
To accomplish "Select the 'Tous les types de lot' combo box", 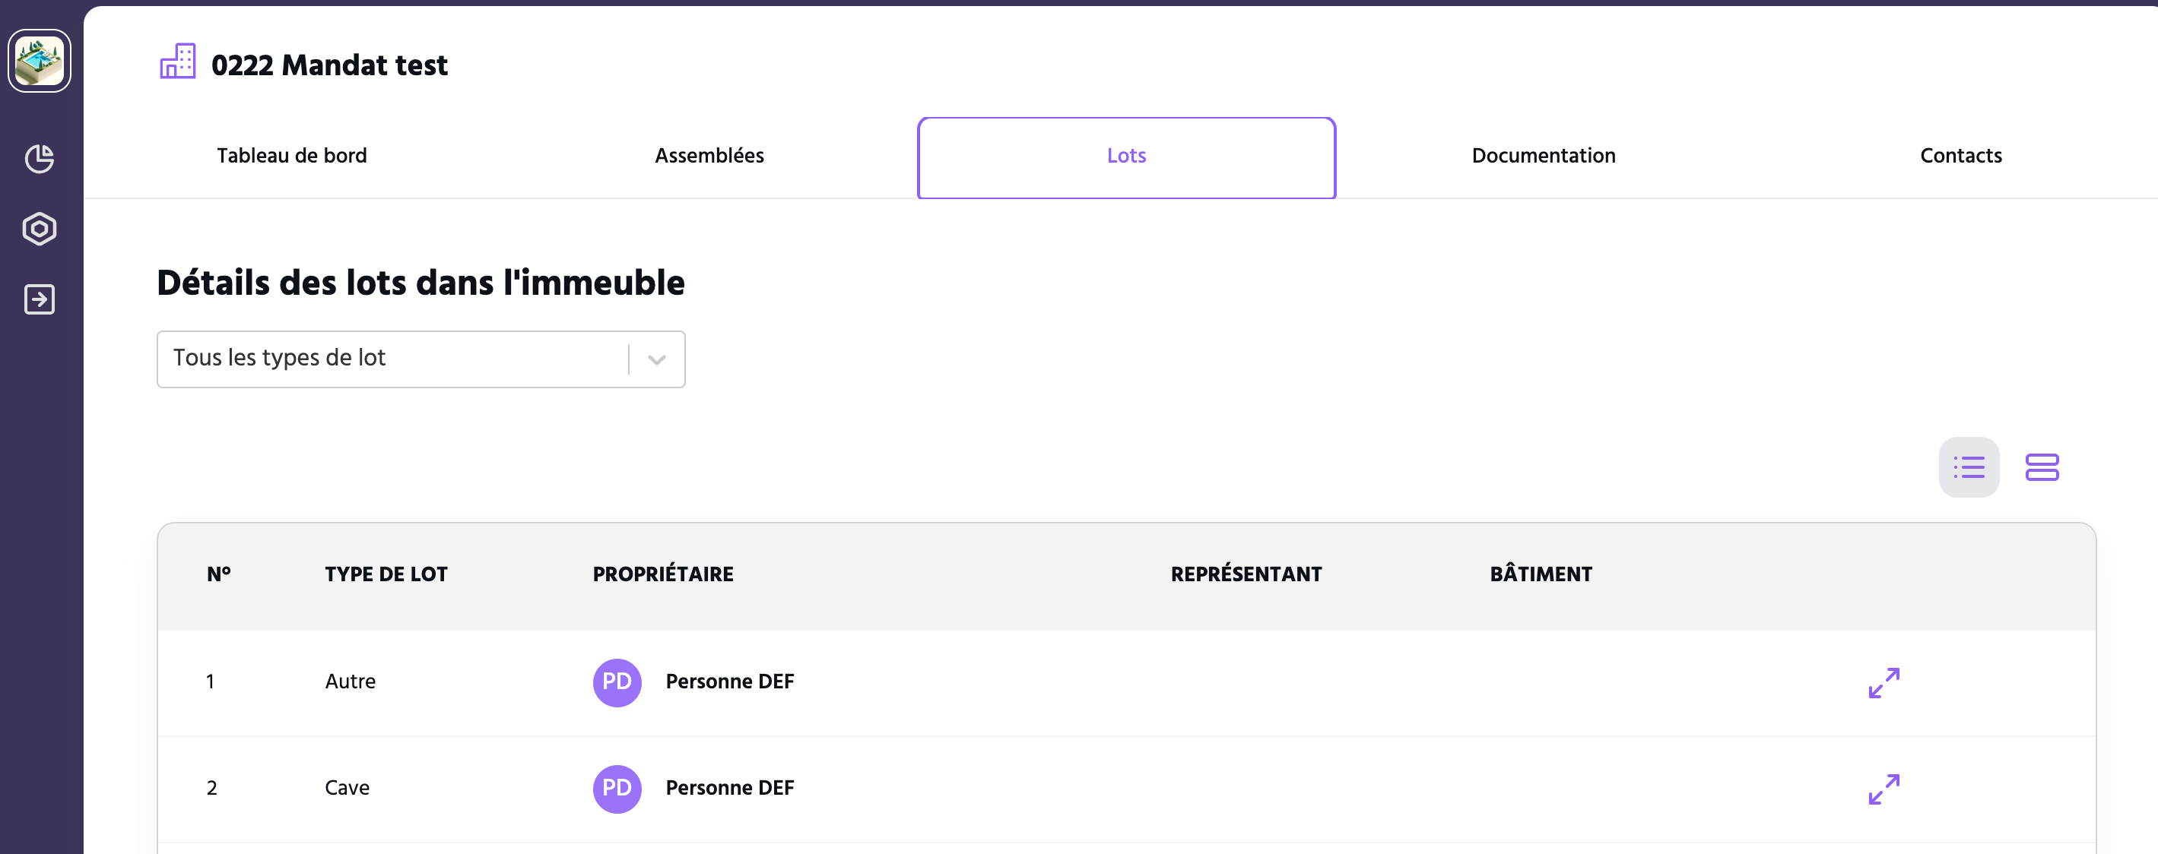I will coord(420,359).
